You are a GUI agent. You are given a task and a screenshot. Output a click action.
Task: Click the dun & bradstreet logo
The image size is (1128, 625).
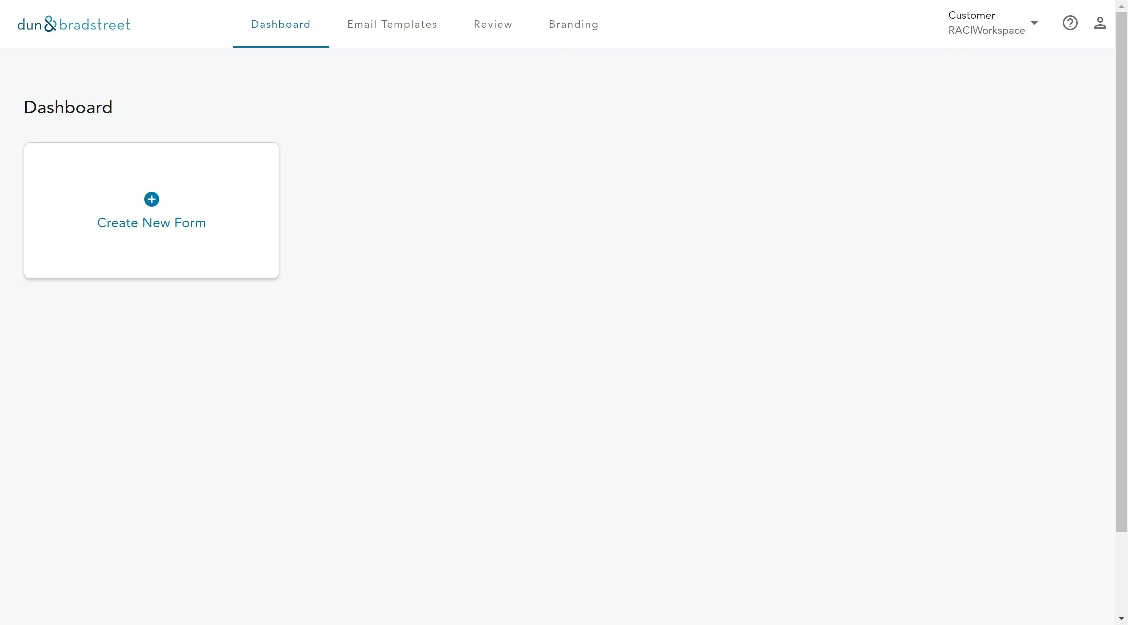point(74,24)
